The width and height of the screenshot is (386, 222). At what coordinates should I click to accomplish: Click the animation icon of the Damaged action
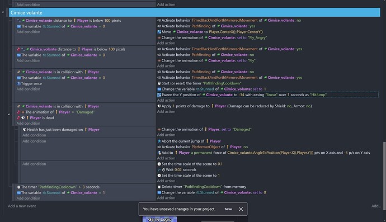tap(159, 130)
